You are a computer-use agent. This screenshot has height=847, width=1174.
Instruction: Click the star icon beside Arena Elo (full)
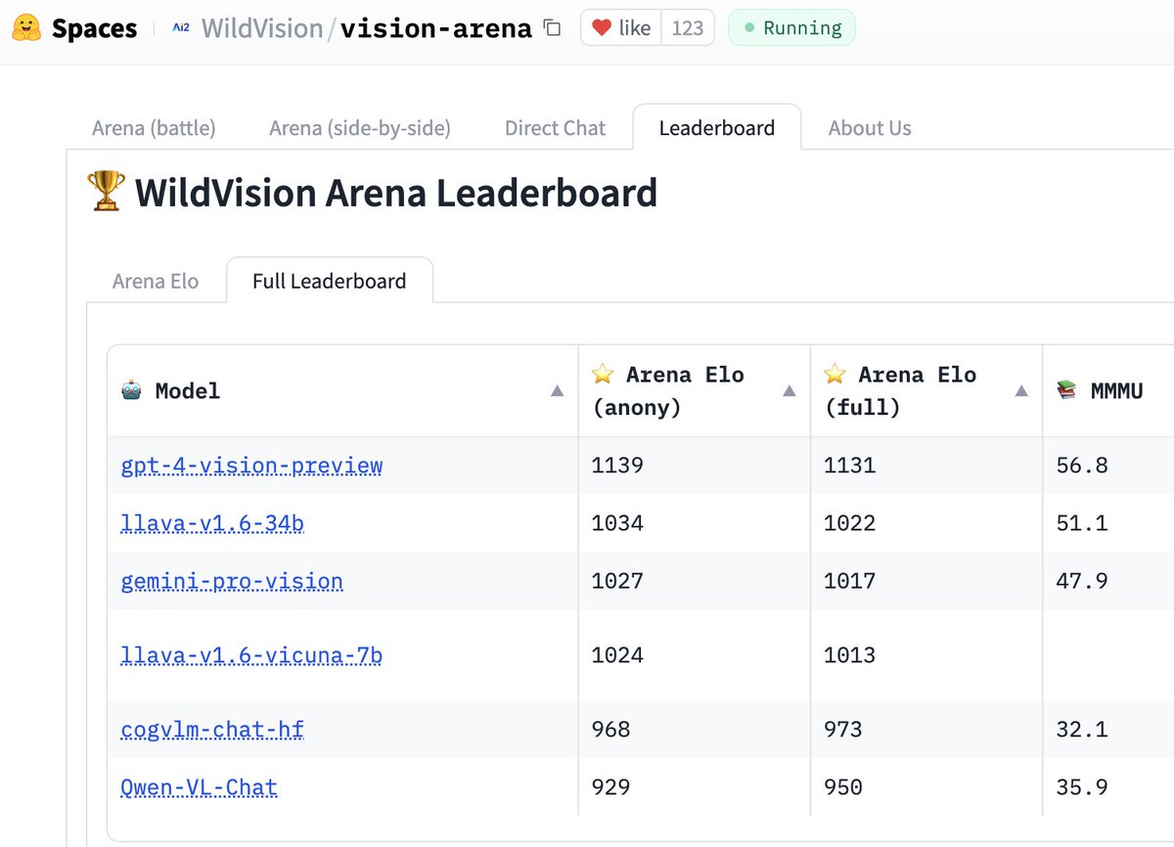835,375
